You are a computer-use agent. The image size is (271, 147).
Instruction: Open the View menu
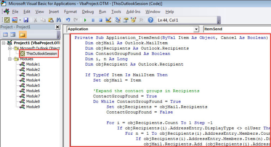40,12
